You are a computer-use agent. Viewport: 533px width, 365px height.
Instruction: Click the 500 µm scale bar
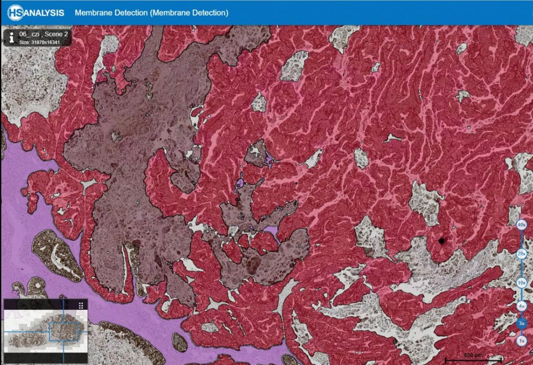click(473, 357)
